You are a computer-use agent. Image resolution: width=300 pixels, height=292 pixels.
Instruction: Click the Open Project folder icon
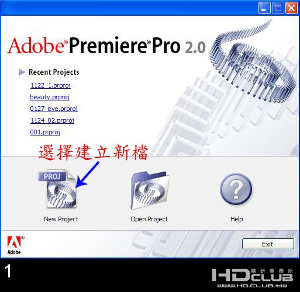coord(150,190)
